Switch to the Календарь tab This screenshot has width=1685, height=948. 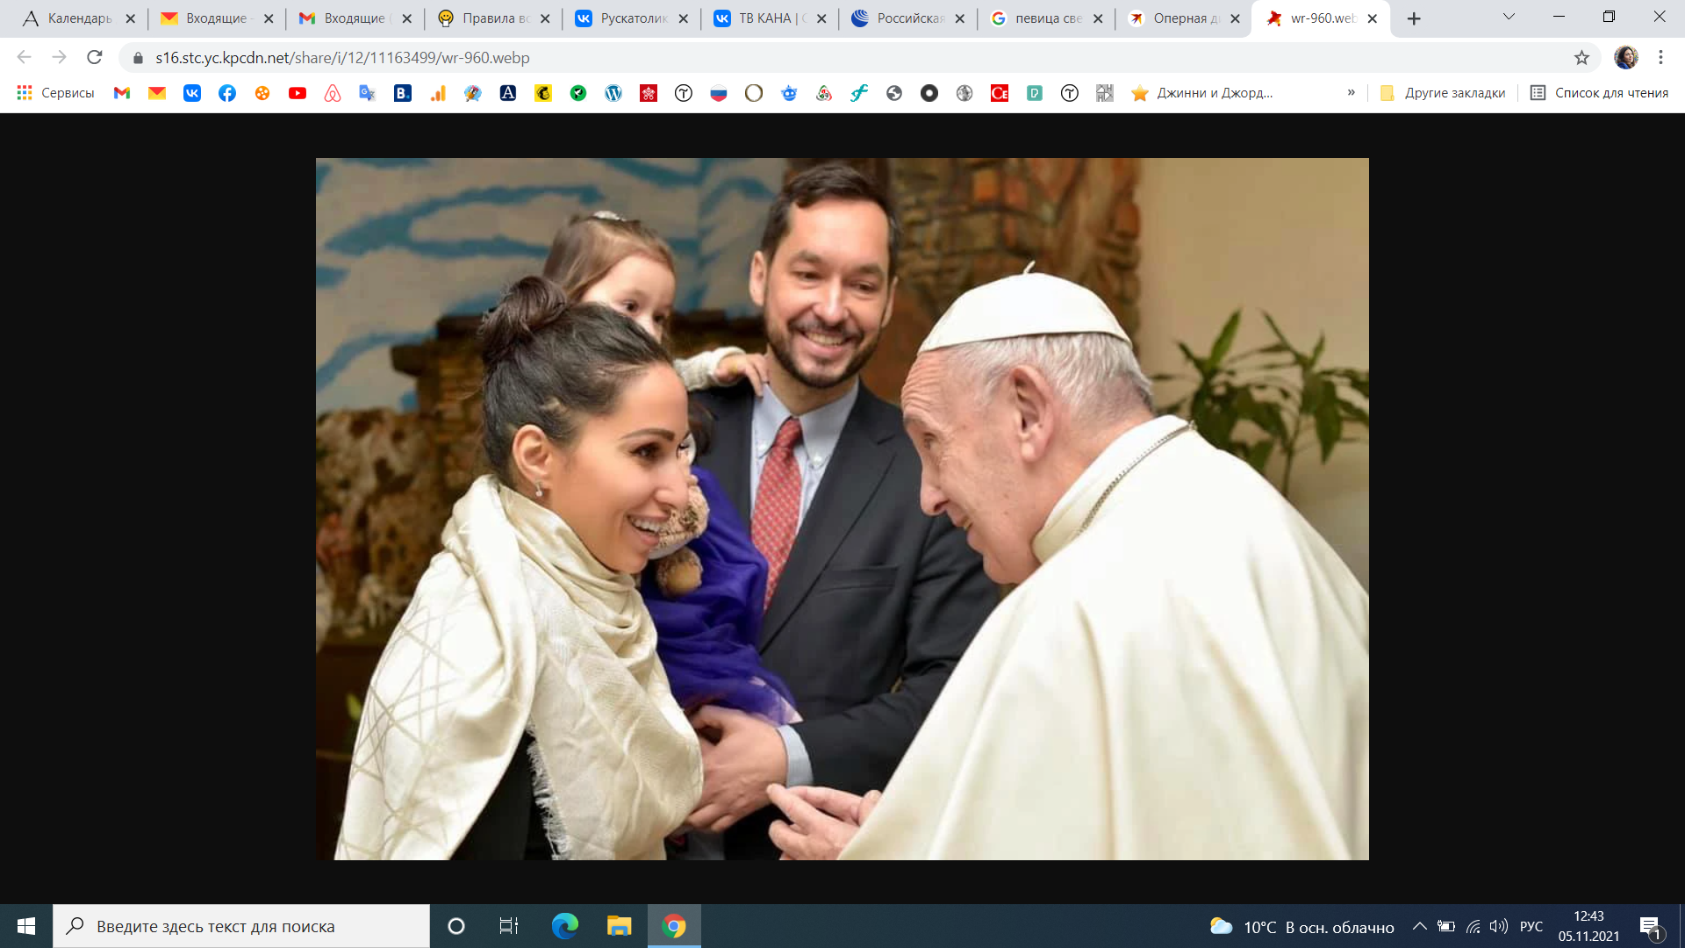[79, 18]
